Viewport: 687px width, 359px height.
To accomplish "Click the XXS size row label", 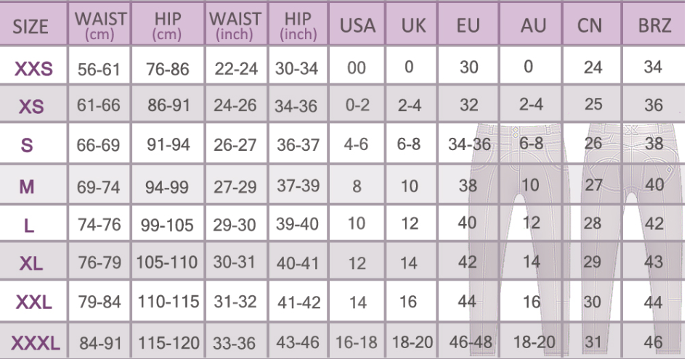I will coord(33,69).
